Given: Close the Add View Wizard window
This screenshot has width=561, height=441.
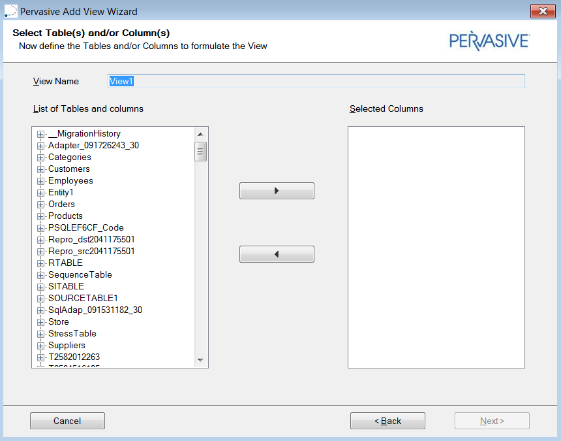Looking at the screenshot, I should click(542, 11).
